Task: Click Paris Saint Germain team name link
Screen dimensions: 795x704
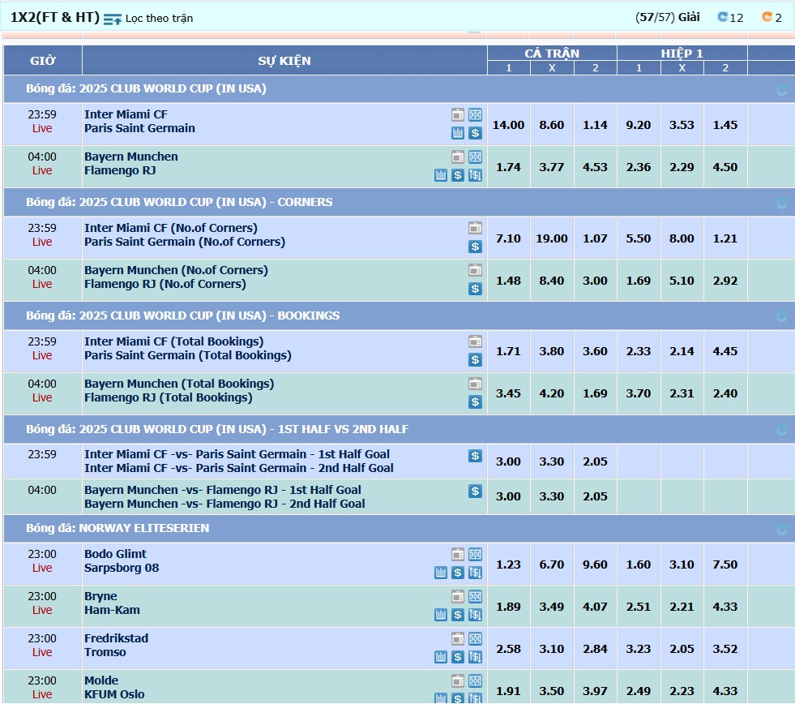Action: pyautogui.click(x=139, y=128)
